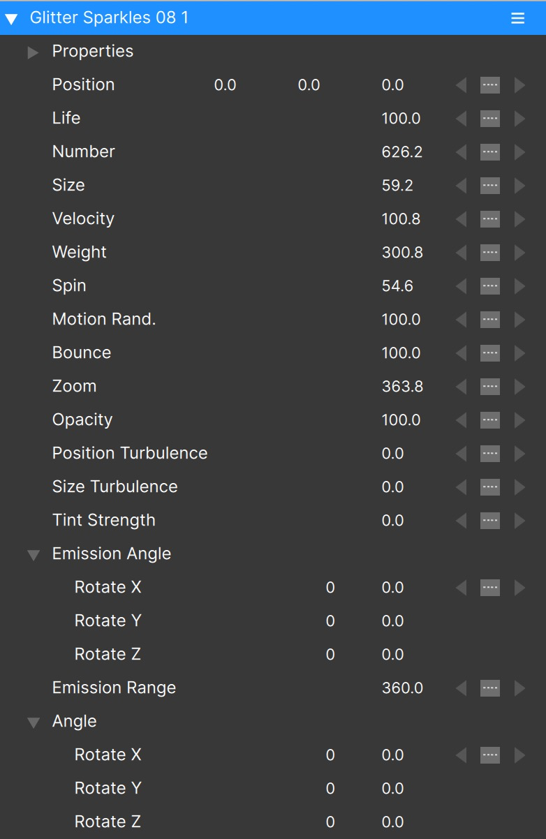This screenshot has height=839, width=546.
Task: Expand the Properties section
Action: 33,52
